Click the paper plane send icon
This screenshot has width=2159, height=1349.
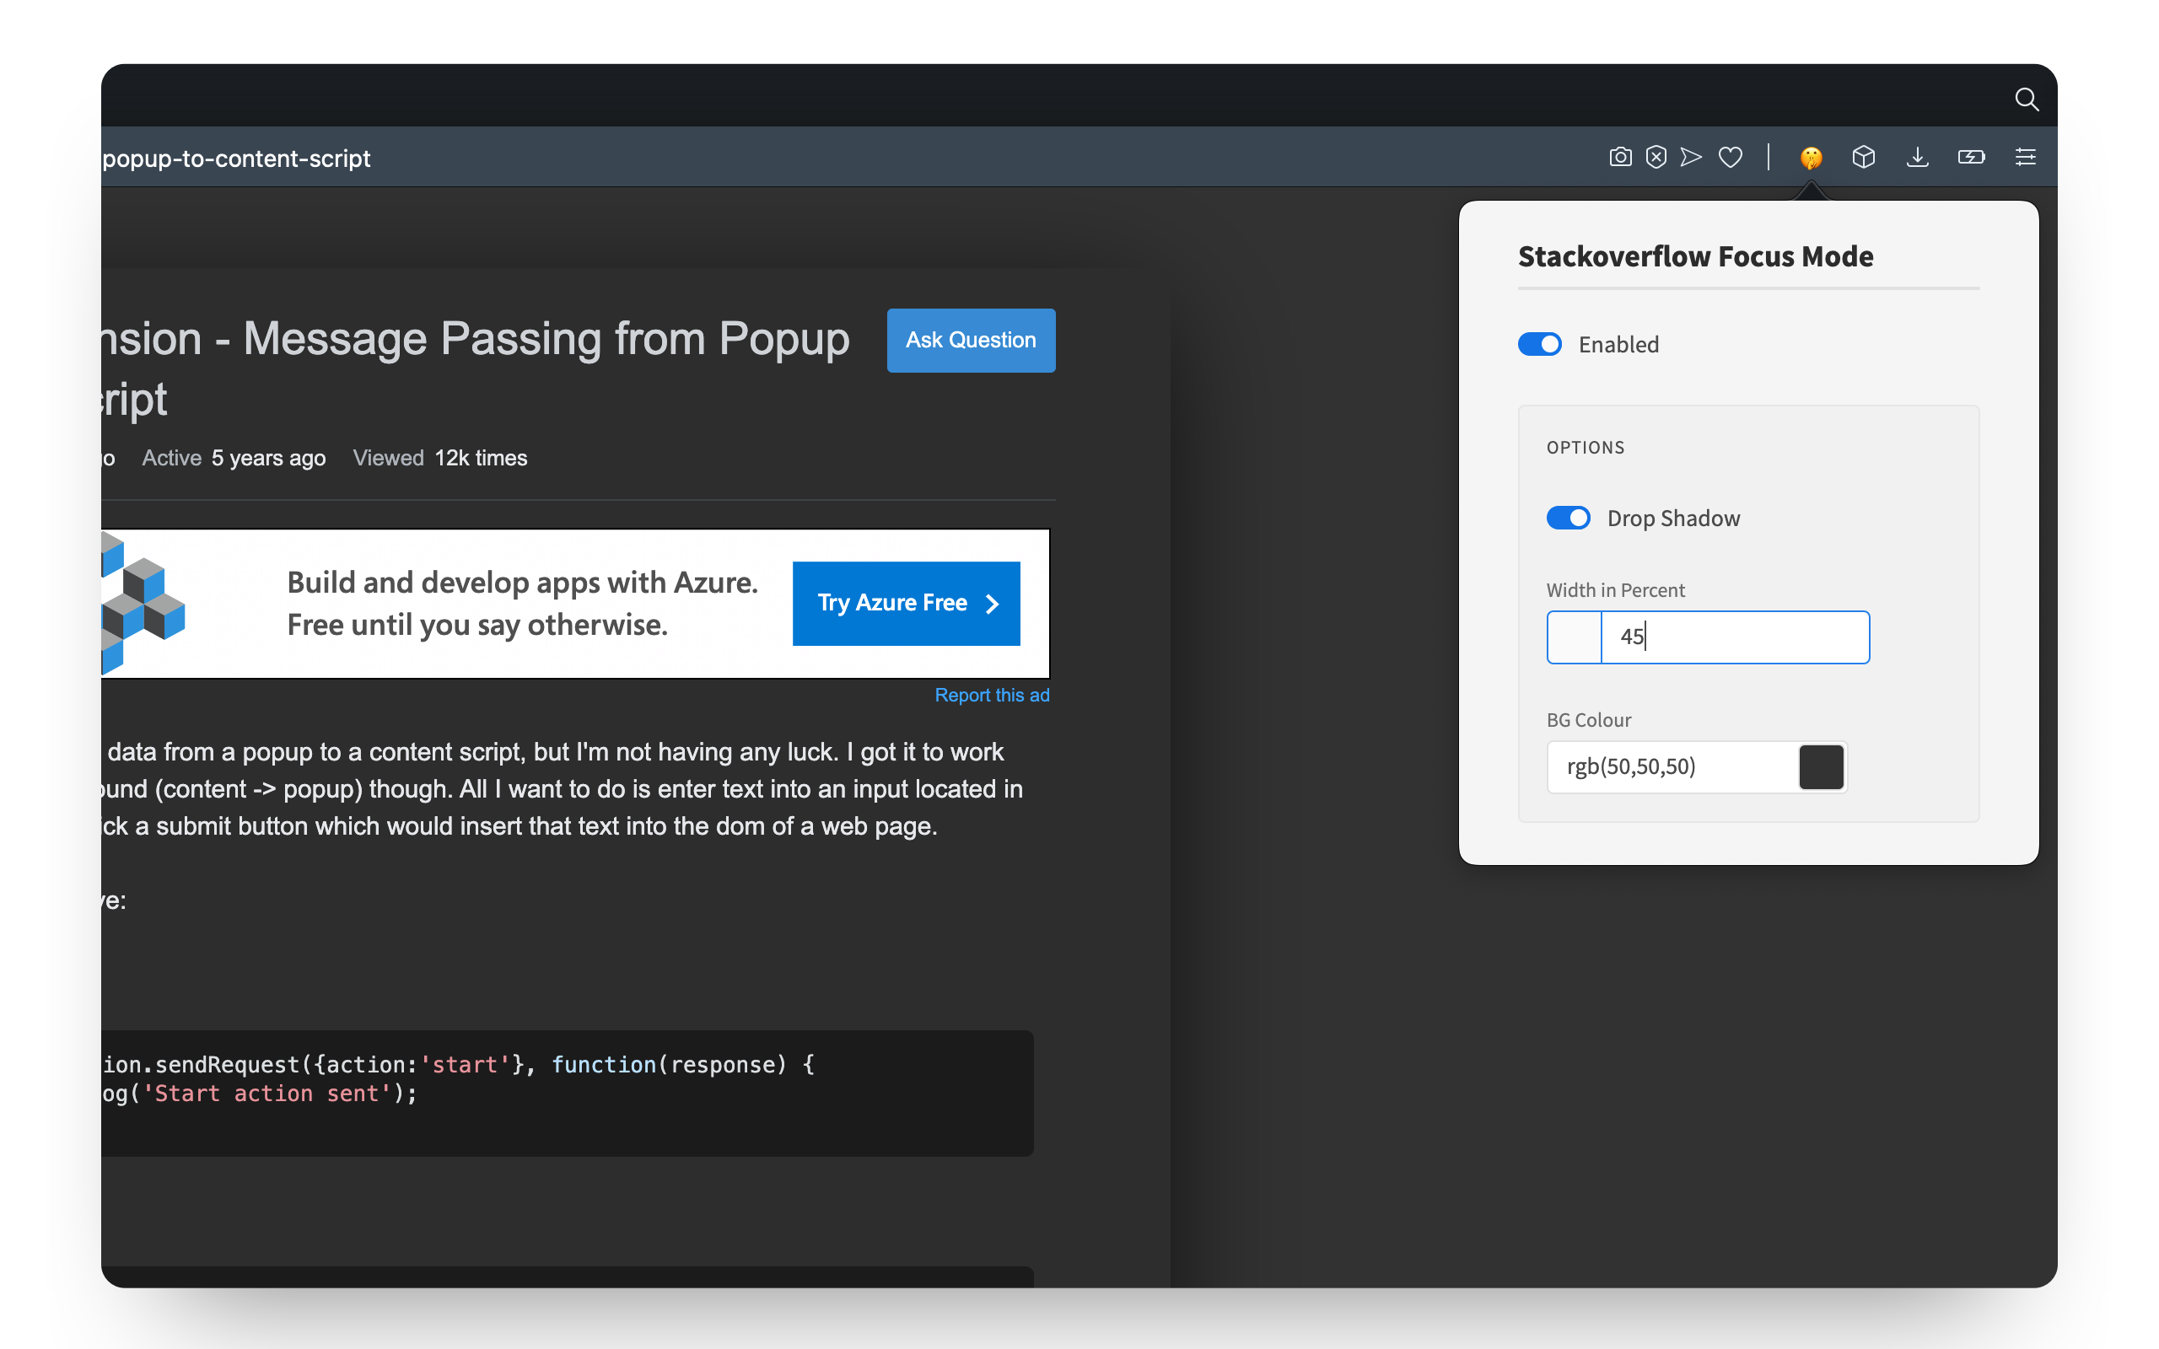point(1691,158)
